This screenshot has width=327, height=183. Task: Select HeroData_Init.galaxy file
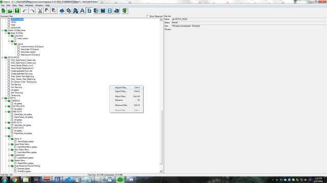(x=22, y=126)
